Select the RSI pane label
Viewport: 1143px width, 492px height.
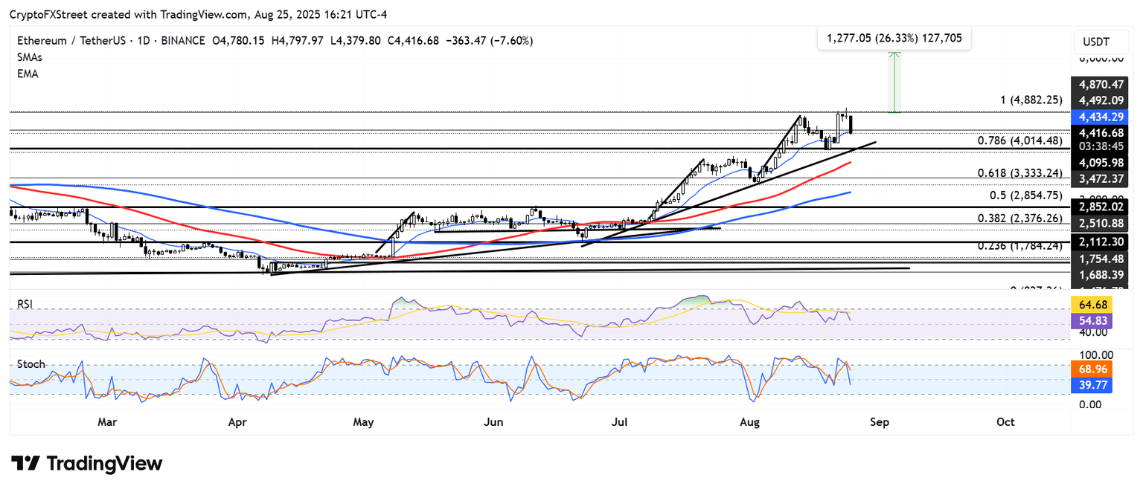[x=25, y=304]
